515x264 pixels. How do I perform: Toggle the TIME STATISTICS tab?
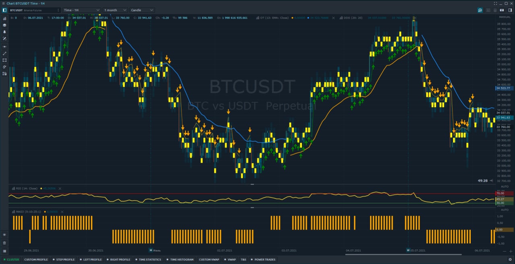pos(148,260)
